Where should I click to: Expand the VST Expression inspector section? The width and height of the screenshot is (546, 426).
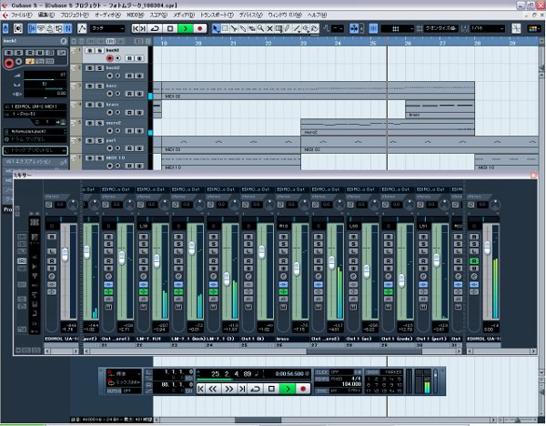point(35,162)
